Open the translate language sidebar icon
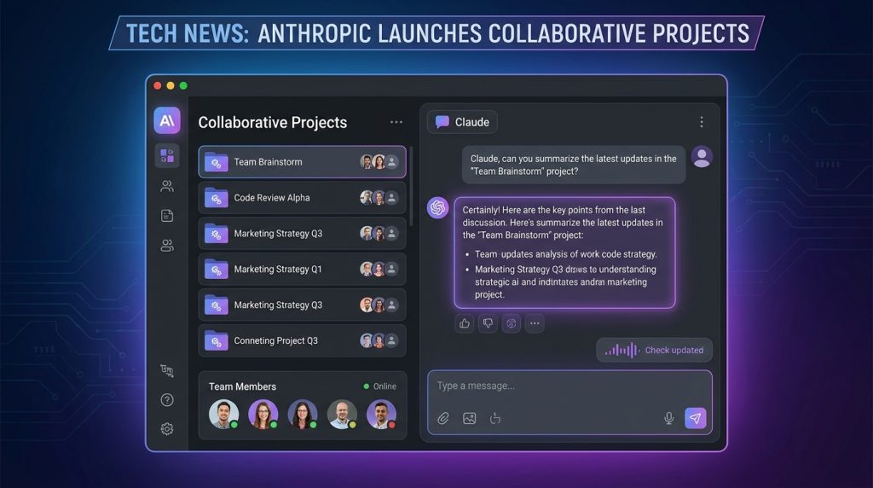This screenshot has width=873, height=488. (x=167, y=370)
